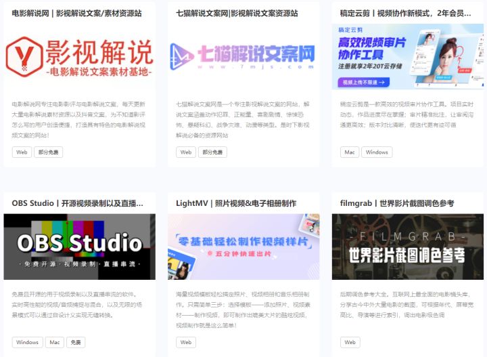
Task: Click the 高效视频审片协作工具 banner image
Action: [408, 57]
